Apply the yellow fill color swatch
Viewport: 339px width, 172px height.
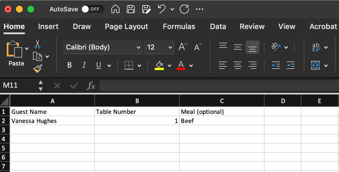coord(159,66)
